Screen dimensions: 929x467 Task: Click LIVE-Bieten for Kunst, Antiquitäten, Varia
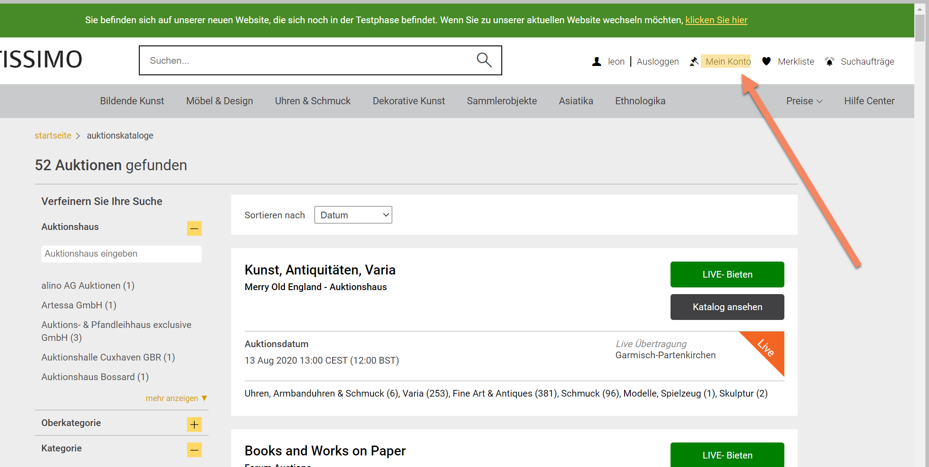[727, 274]
